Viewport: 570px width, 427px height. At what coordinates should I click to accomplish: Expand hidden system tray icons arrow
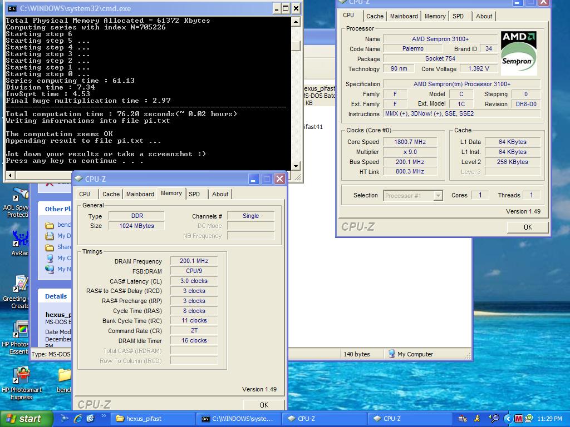508,419
